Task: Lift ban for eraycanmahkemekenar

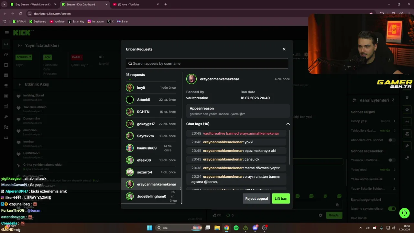Action: 281,198
